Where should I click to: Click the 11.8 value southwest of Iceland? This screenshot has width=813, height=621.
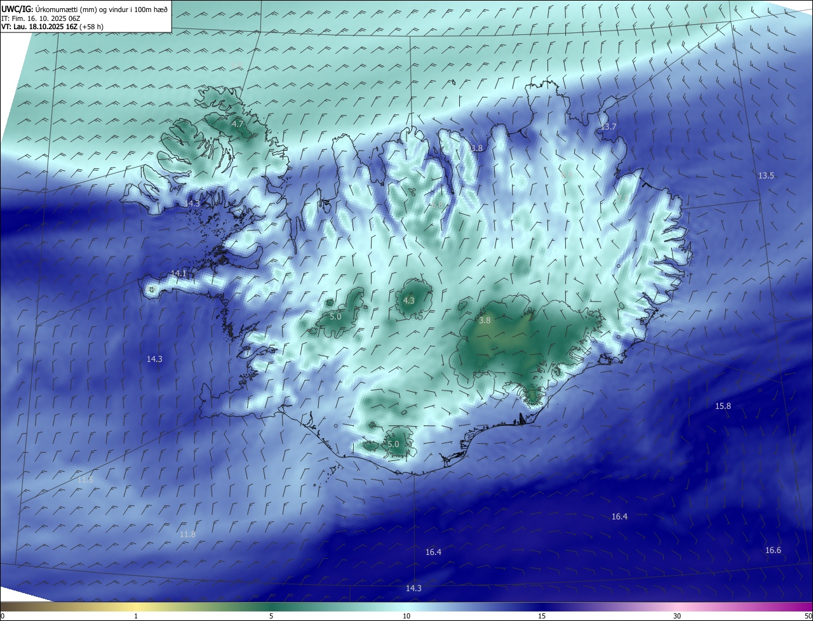[187, 534]
